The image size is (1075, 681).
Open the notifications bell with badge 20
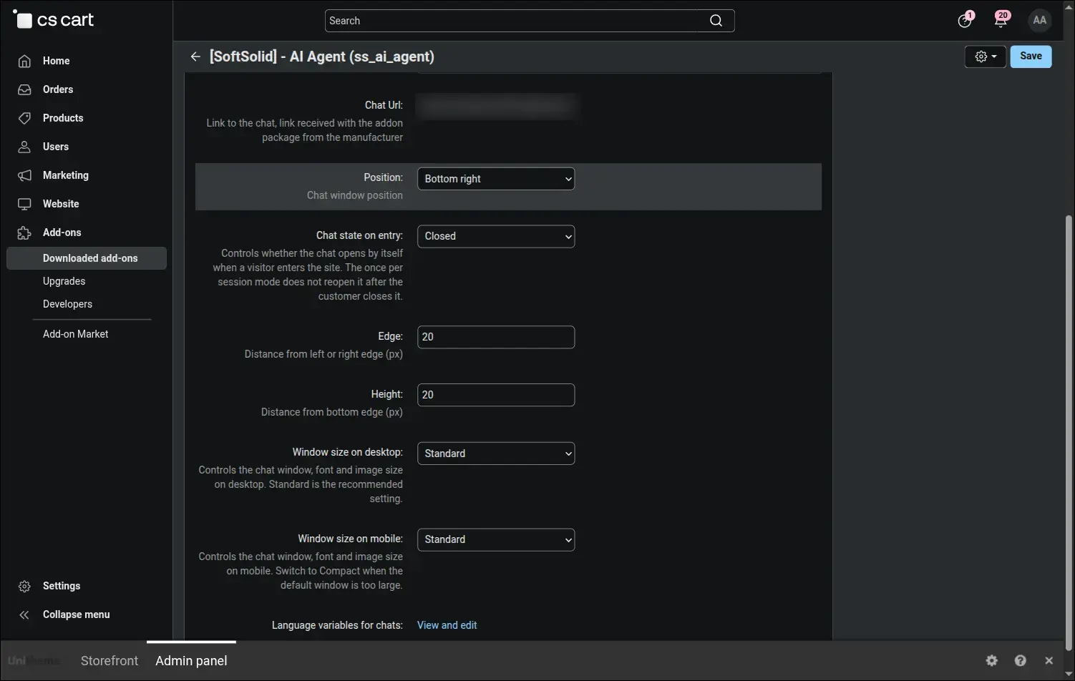tap(1001, 20)
